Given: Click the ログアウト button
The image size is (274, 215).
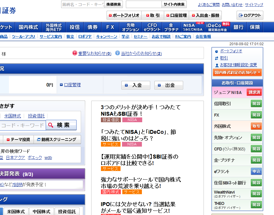Looking at the screenshot, I should click(250, 15).
